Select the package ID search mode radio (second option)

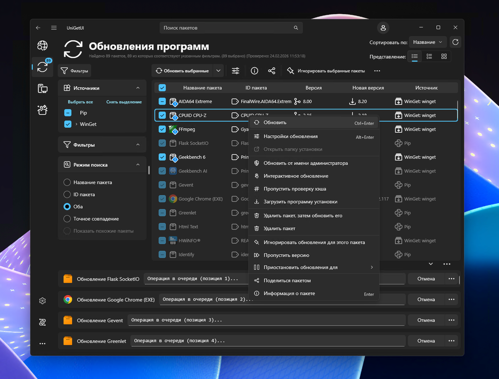click(67, 194)
